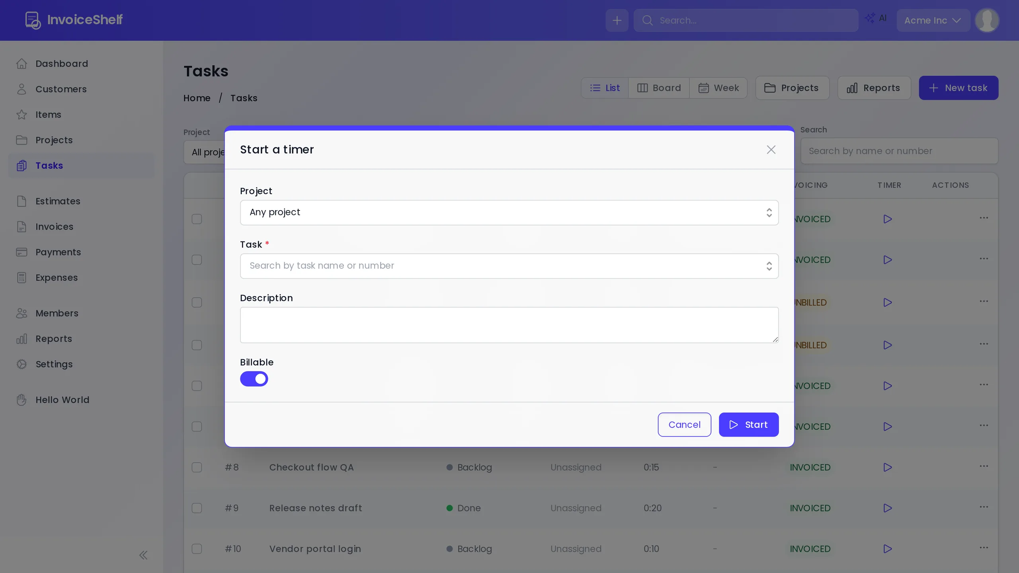Focus the global Search box in header
1019x573 pixels.
pos(746,20)
